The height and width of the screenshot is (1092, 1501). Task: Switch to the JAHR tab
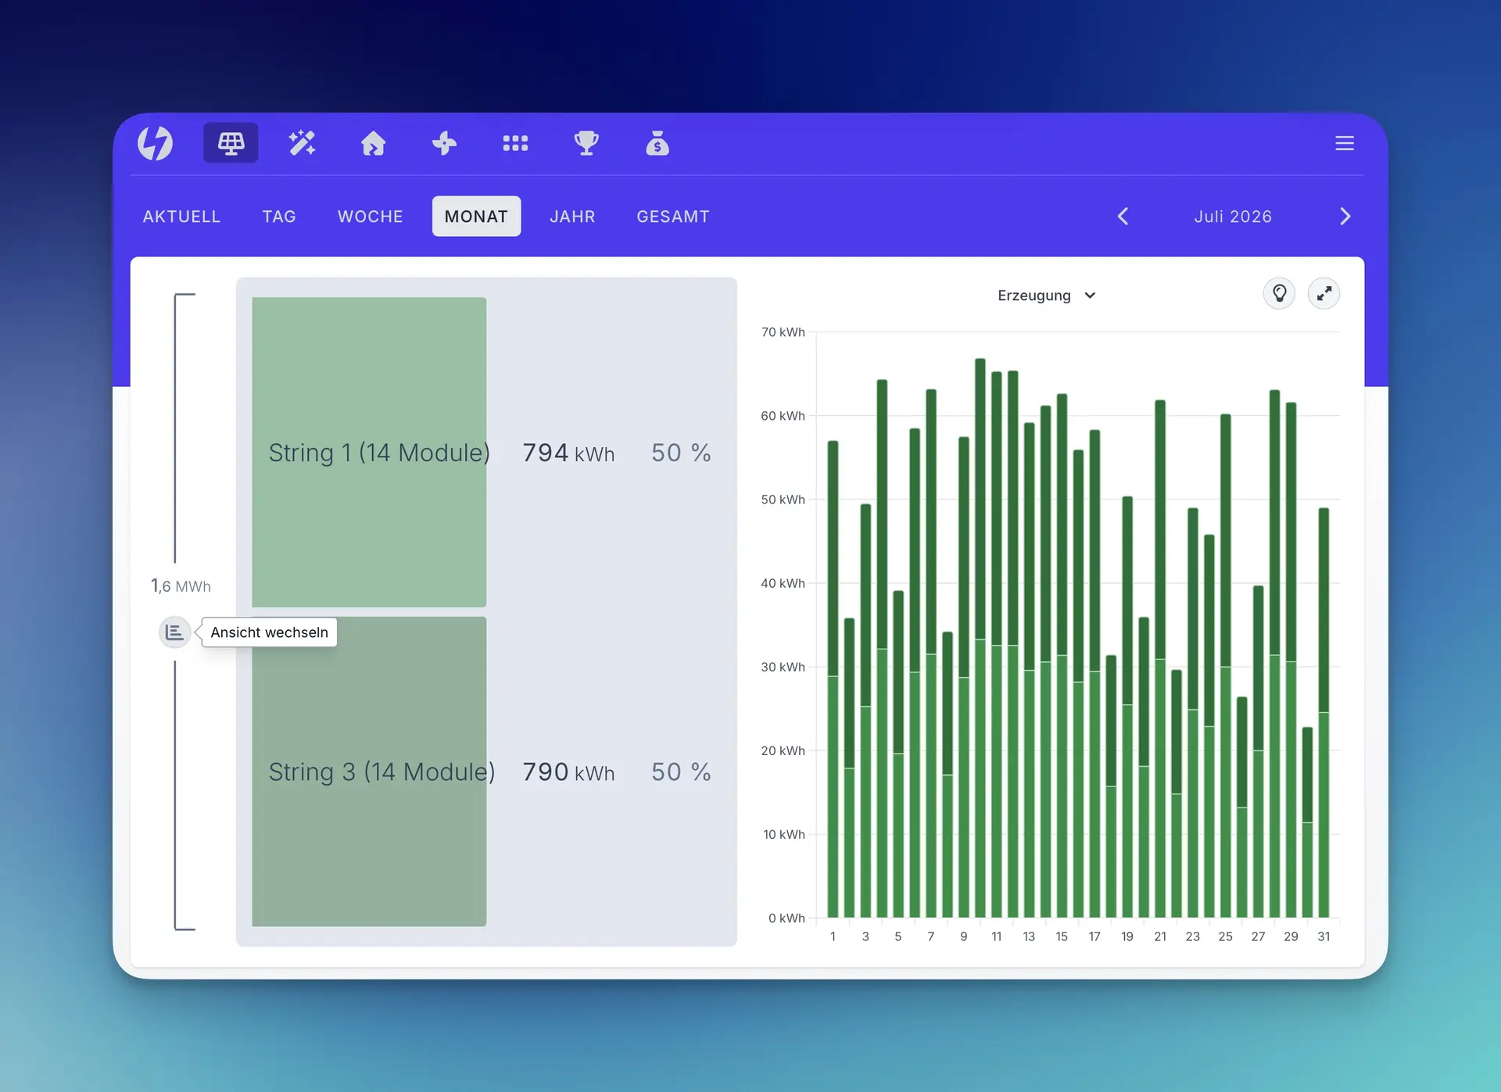572,217
